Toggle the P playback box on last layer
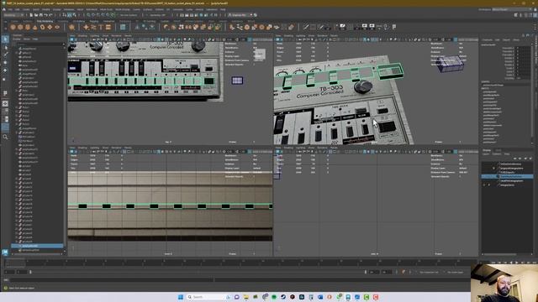The image size is (538, 302). 489,185
